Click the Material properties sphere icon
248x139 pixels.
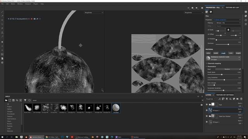pyautogui.click(x=211, y=12)
